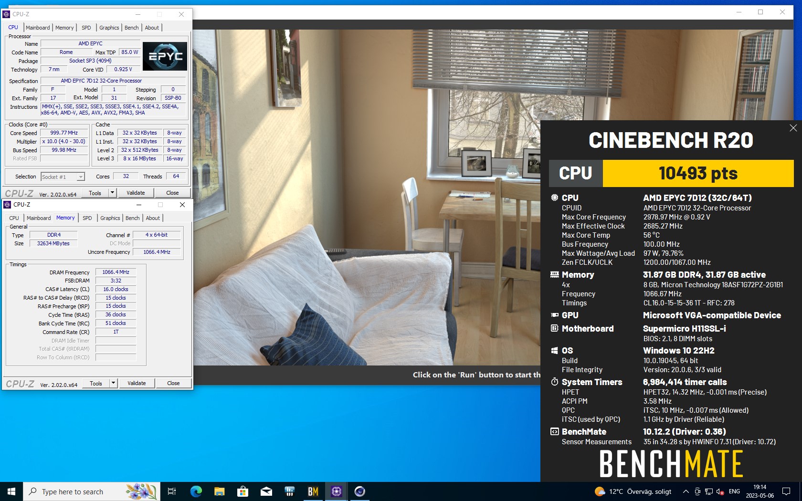802x501 pixels.
Task: Open Memory tab in upper CPU-Z window
Action: (x=64, y=28)
